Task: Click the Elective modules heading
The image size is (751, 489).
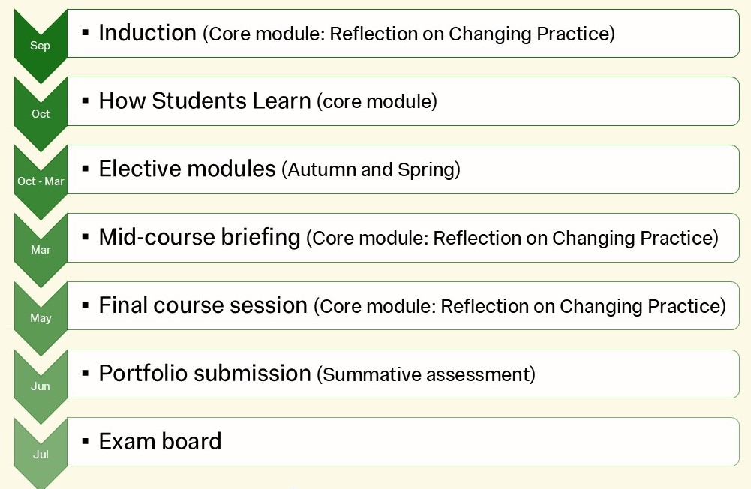Action: point(187,169)
